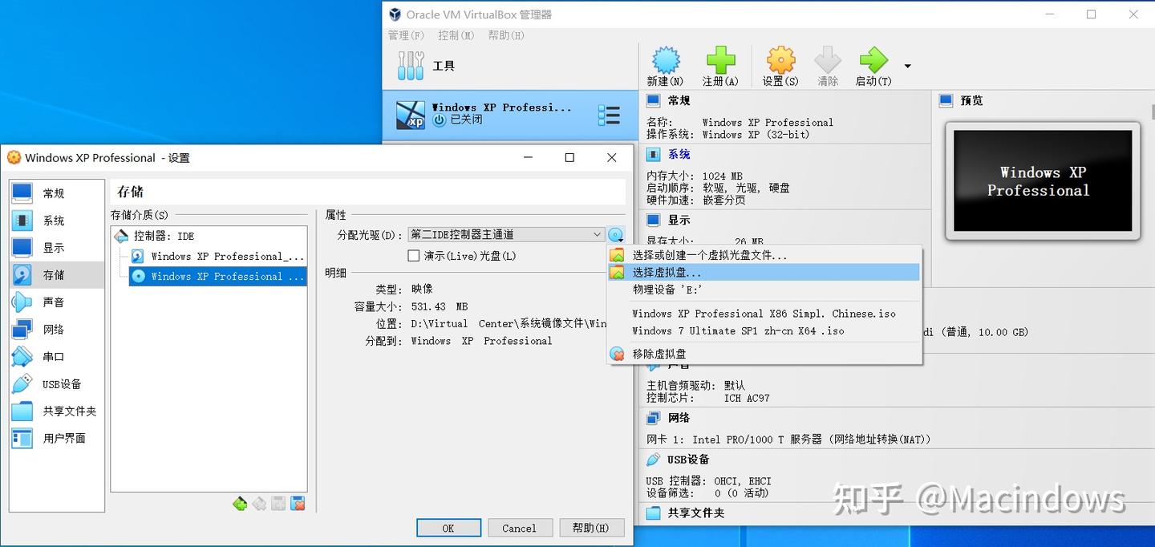Image resolution: width=1155 pixels, height=547 pixels.
Task: Open 管理(F) menu in VirtualBox manager
Action: tap(406, 35)
